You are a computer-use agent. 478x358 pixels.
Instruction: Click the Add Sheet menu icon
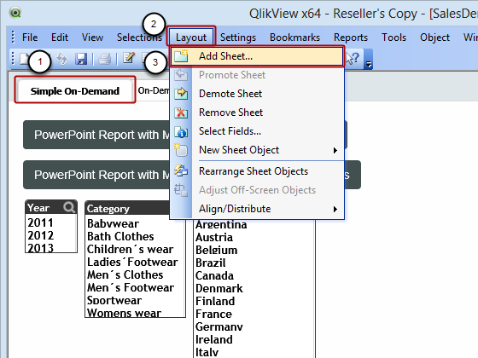point(181,56)
